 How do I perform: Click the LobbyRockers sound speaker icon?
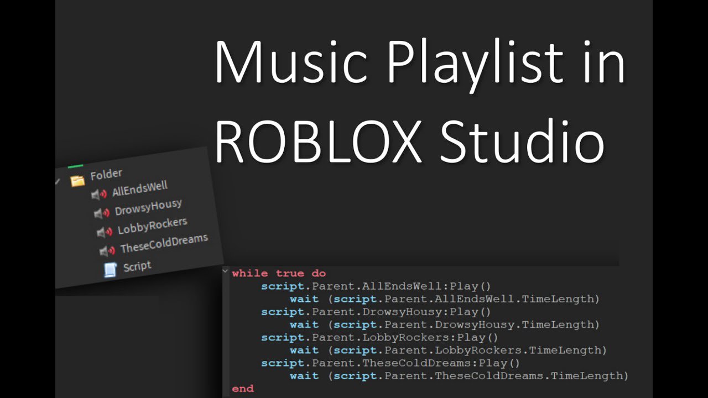click(x=105, y=232)
